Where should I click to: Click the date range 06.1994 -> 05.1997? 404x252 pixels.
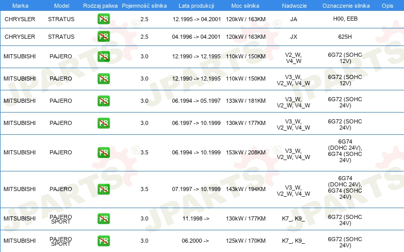[x=196, y=101]
